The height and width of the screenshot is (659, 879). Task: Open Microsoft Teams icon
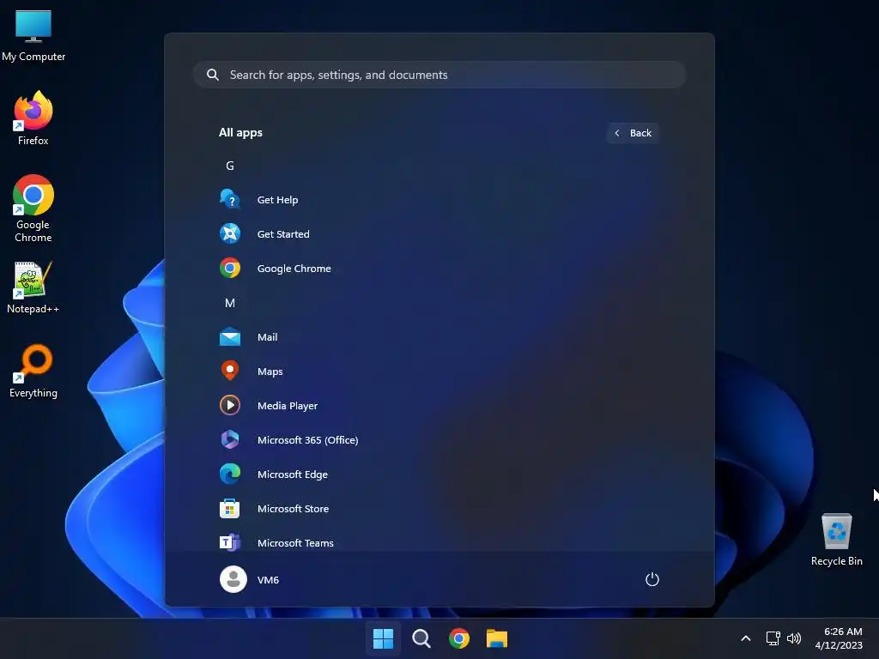coord(230,542)
